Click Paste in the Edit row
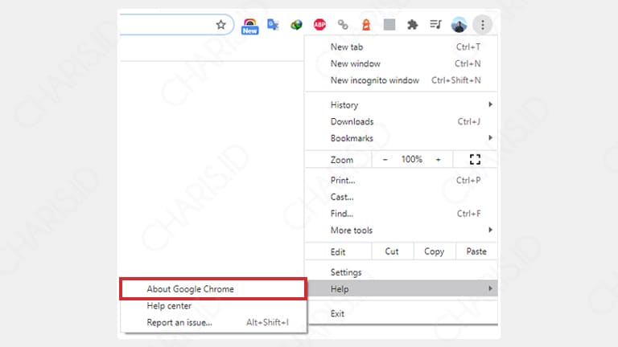The width and height of the screenshot is (618, 347). tap(476, 251)
